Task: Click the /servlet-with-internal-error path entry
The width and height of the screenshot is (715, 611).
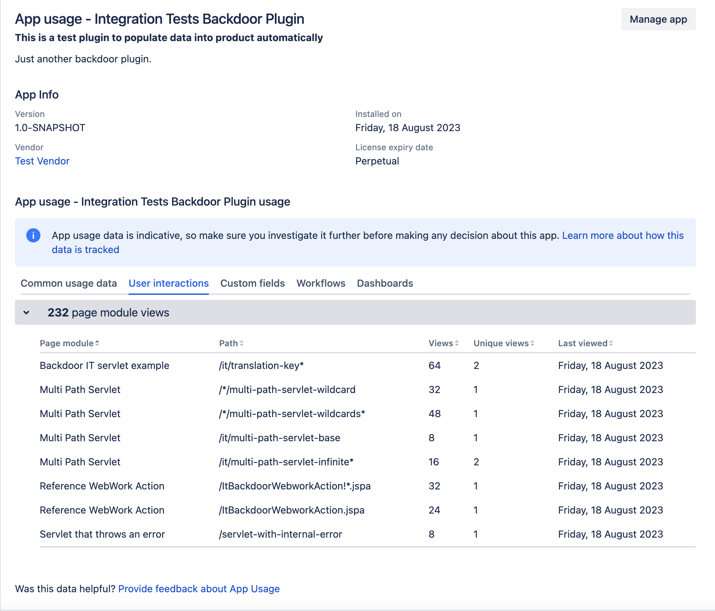Action: [280, 534]
